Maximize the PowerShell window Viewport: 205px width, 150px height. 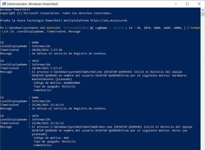[x=187, y=4]
